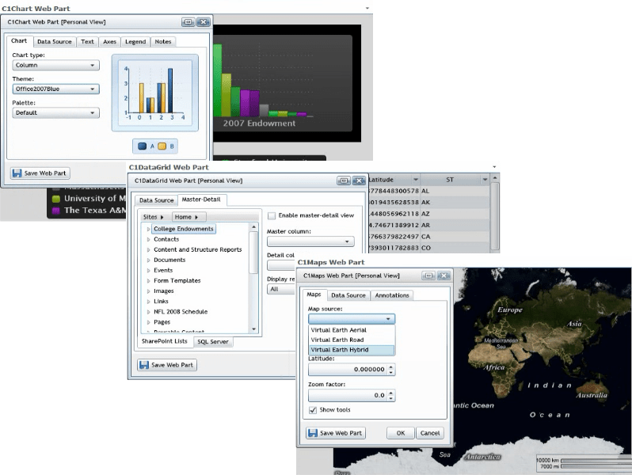Open the Notes tab

pyautogui.click(x=163, y=41)
